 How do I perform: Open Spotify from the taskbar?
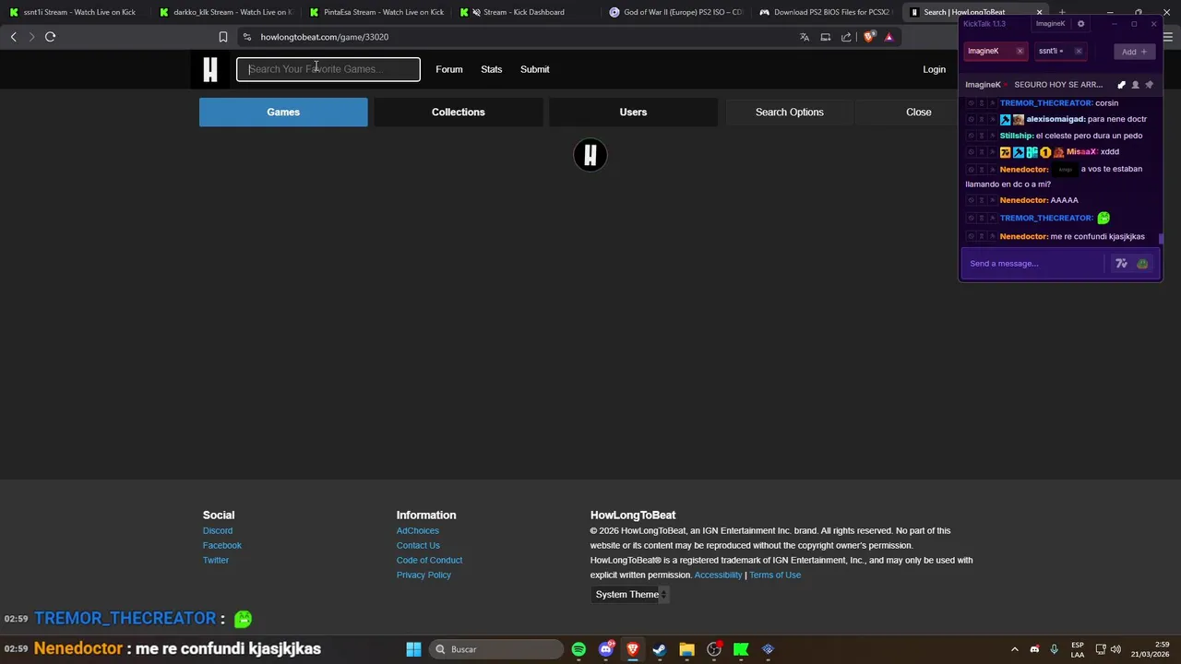tap(579, 649)
